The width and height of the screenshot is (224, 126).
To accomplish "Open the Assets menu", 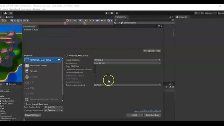I will [5, 9].
